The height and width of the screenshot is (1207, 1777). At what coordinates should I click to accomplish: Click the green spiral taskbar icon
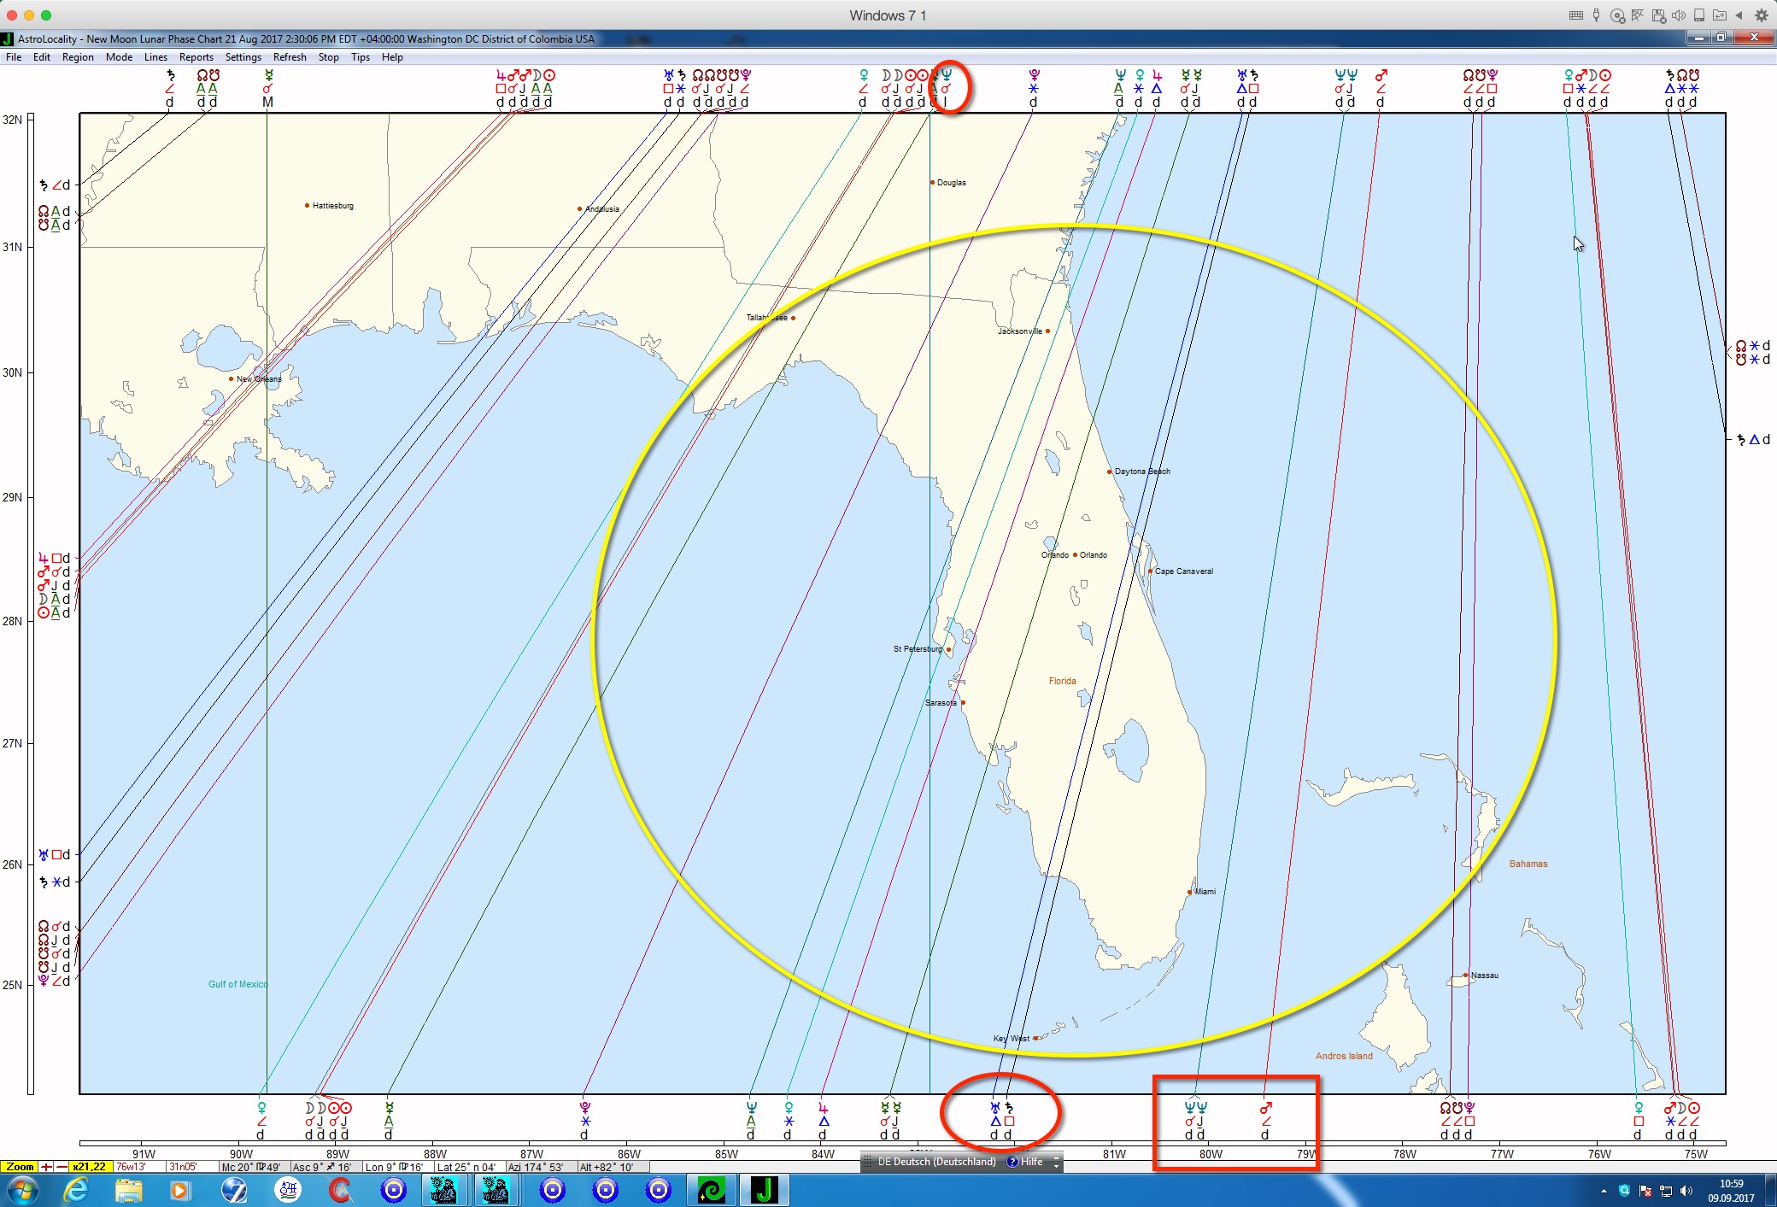point(711,1190)
